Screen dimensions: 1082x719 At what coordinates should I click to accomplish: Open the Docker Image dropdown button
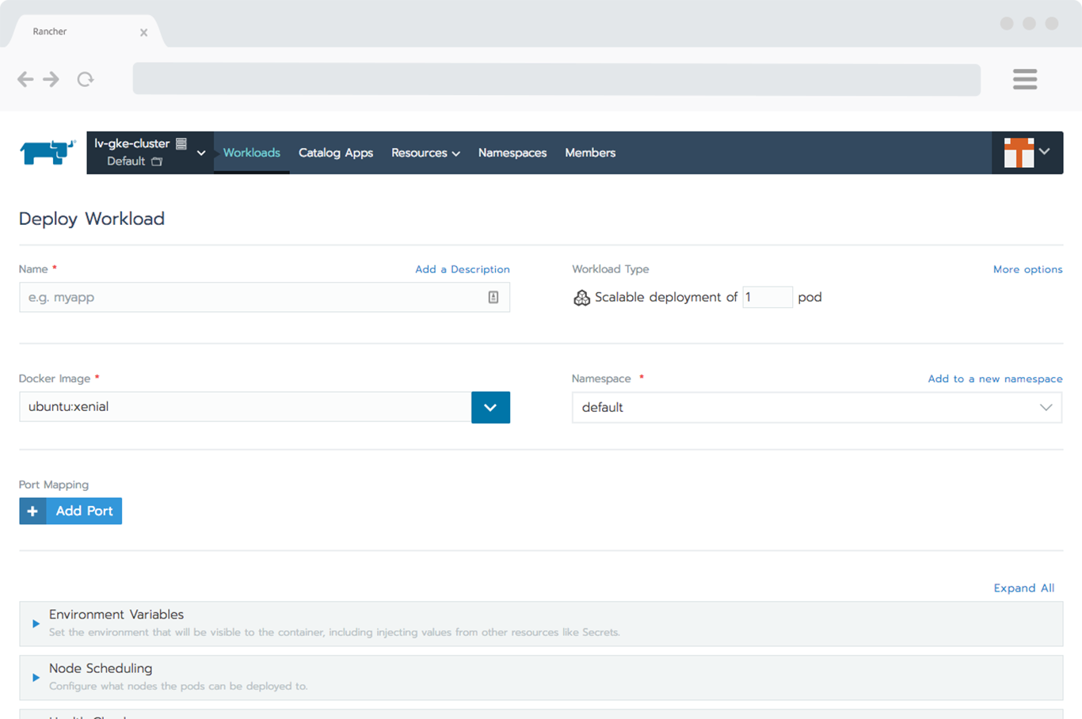point(490,407)
